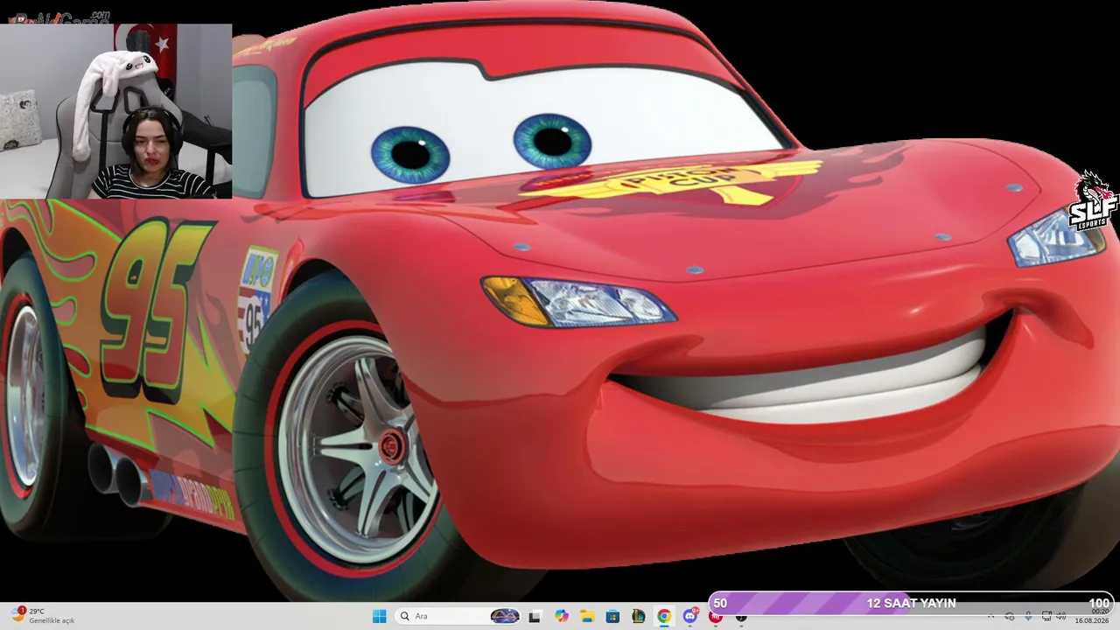The width and height of the screenshot is (1120, 630).
Task: Click the webcam overlay of the streamer
Action: [x=116, y=111]
